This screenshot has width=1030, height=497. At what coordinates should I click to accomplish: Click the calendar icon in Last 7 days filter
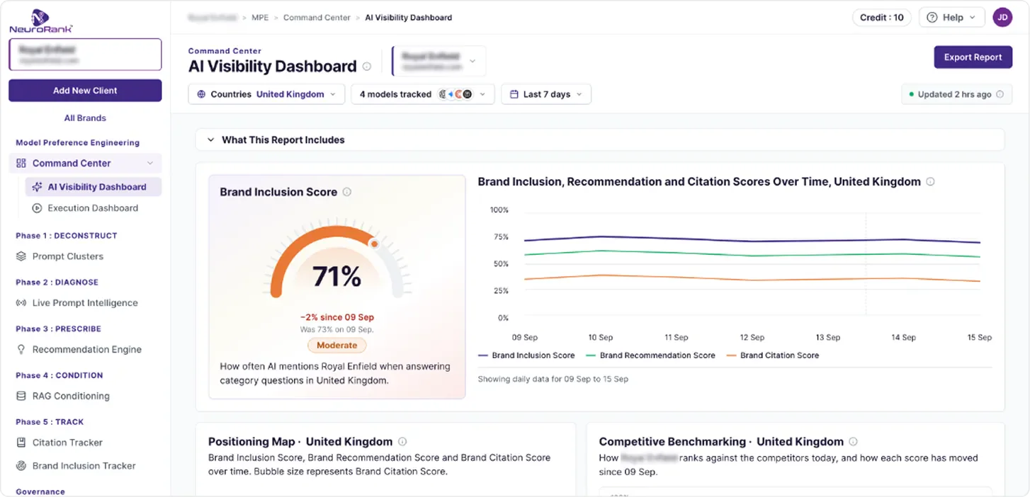pos(514,94)
